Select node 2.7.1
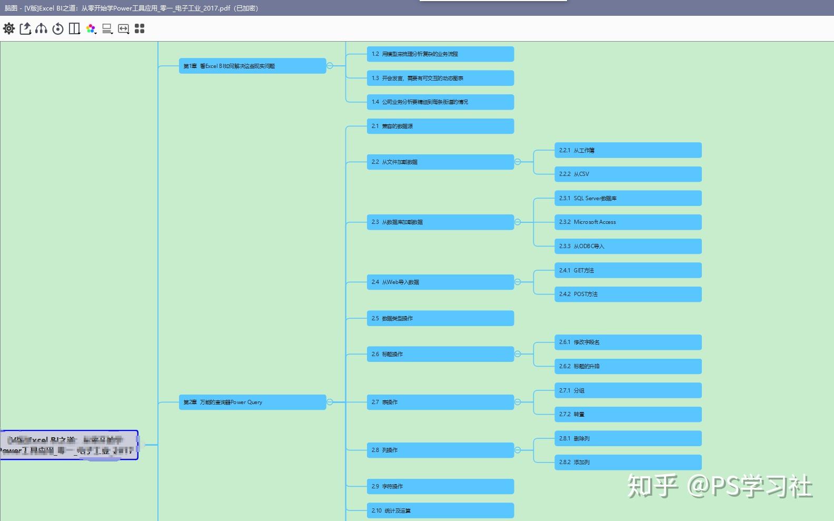The width and height of the screenshot is (834, 521). (x=628, y=390)
